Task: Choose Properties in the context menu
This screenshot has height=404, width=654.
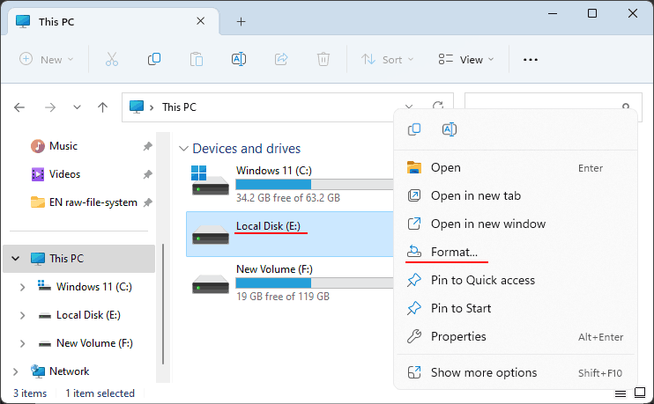Action: (x=457, y=336)
